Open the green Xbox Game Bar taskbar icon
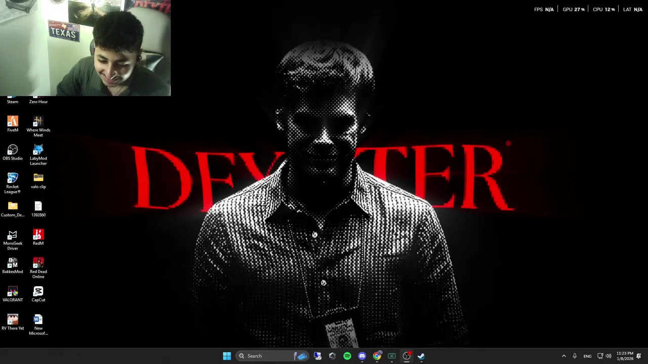The width and height of the screenshot is (648, 364). click(x=392, y=356)
